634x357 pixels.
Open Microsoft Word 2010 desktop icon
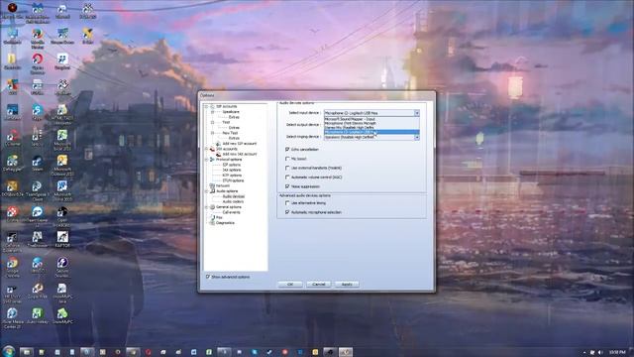click(61, 190)
